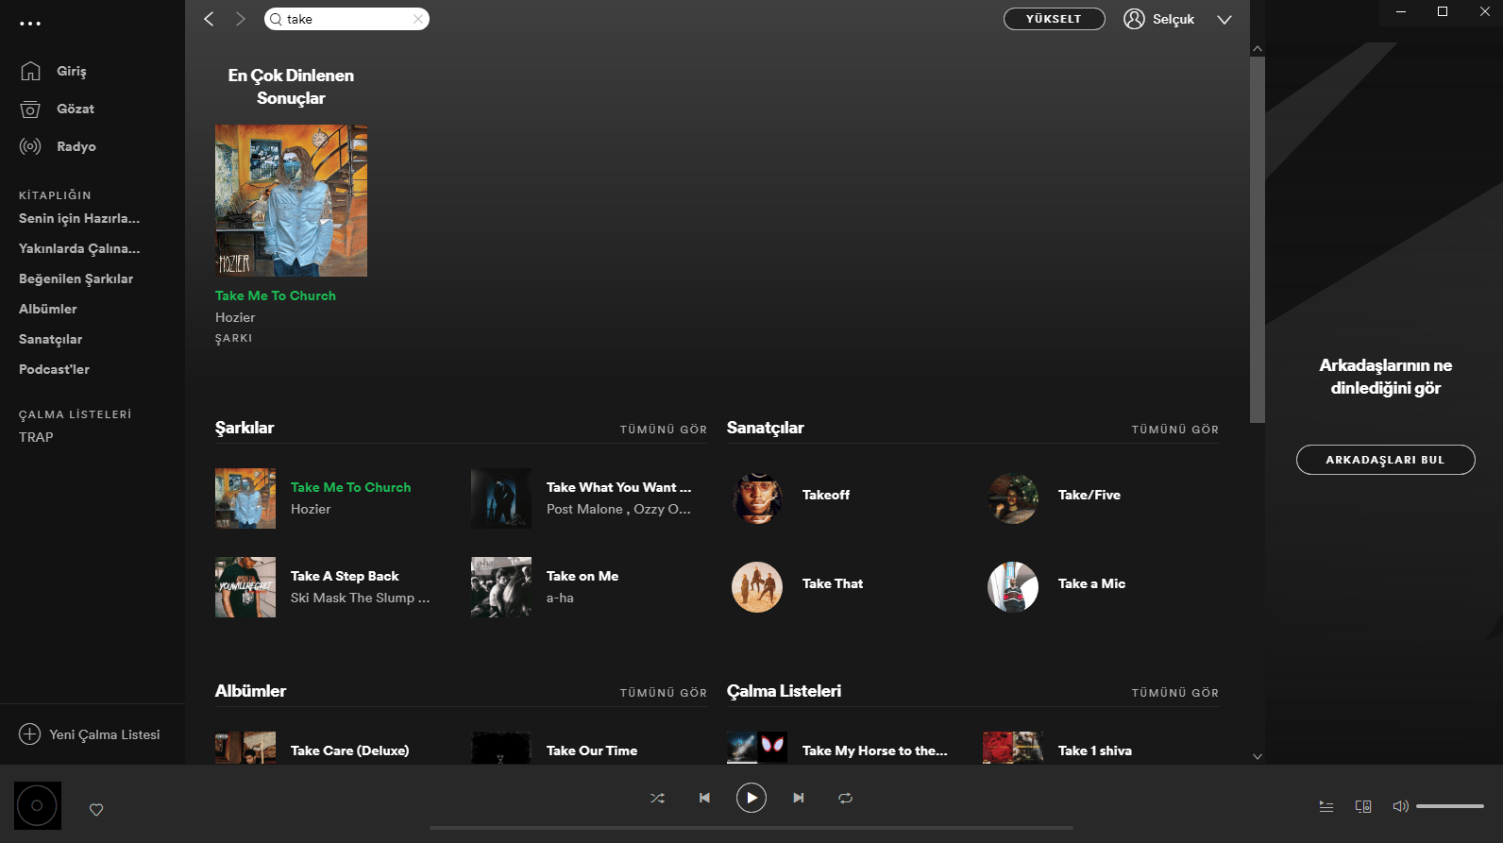The image size is (1503, 843).
Task: Open Podcast'ler in library
Action: [x=54, y=369]
